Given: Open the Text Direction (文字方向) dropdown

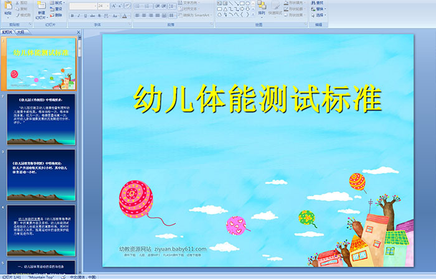Looking at the screenshot, I should coord(189,2).
